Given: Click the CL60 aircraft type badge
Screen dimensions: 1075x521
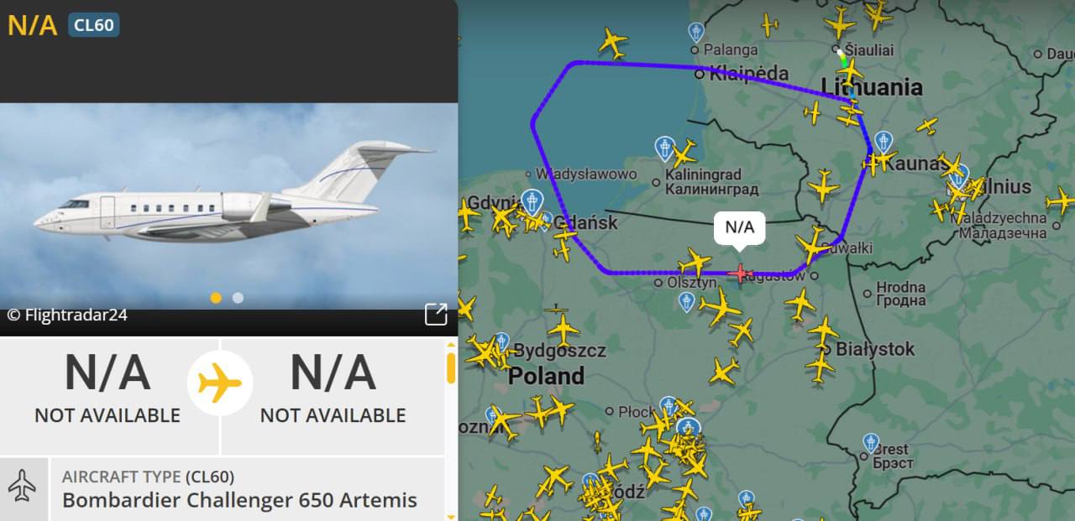Looking at the screenshot, I should pos(94,25).
